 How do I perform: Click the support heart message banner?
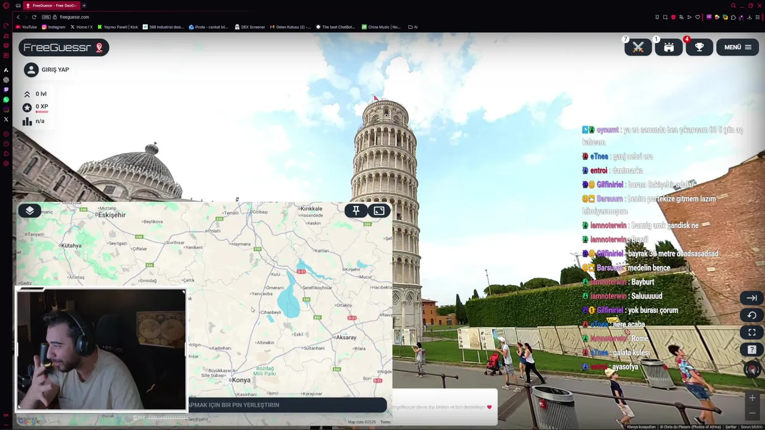coord(445,407)
